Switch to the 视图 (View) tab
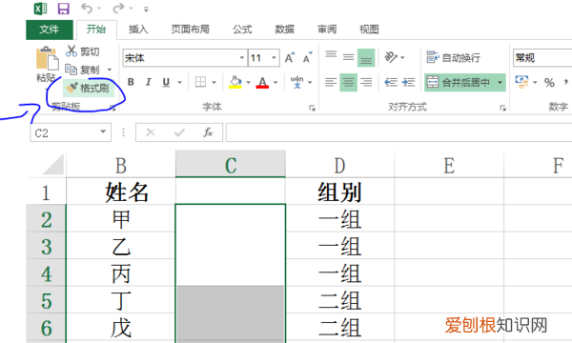 (x=369, y=30)
